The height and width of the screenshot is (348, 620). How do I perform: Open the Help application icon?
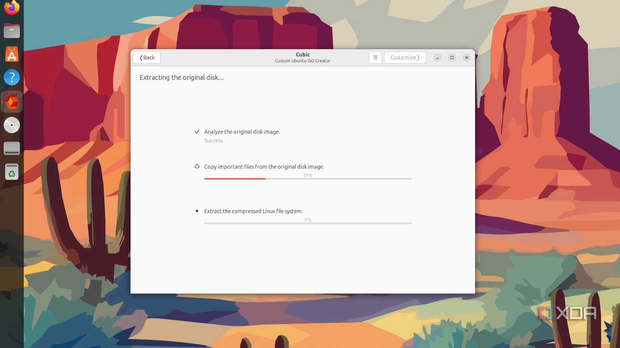(11, 77)
